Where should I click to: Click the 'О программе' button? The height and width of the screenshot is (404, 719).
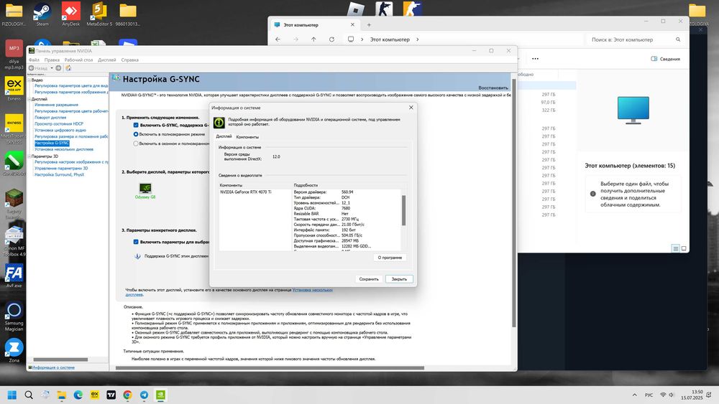(390, 258)
